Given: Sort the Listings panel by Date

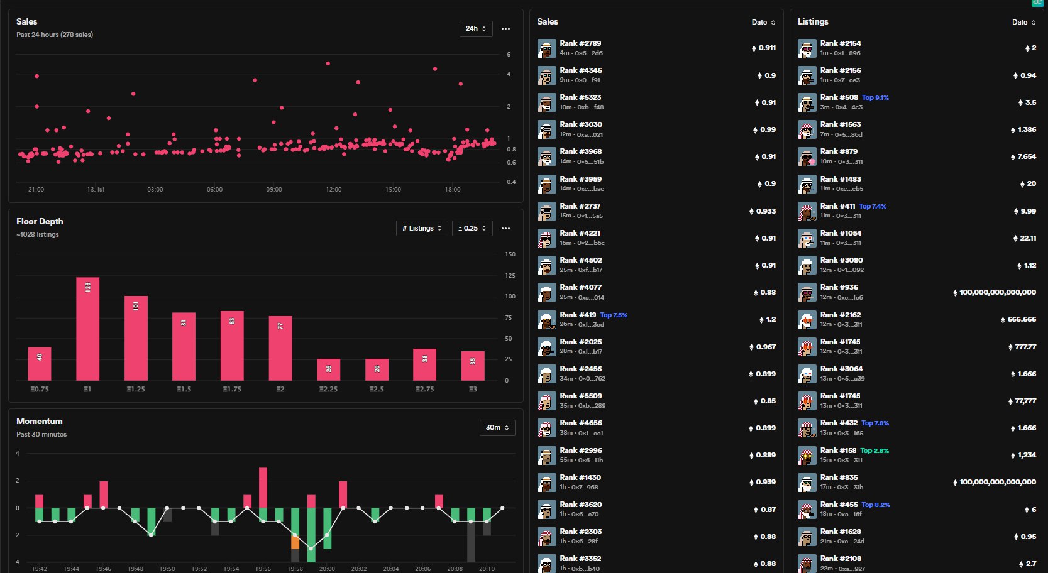Looking at the screenshot, I should click(x=1023, y=22).
